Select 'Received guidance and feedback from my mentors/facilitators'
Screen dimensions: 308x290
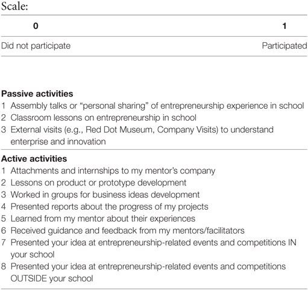coord(123,231)
